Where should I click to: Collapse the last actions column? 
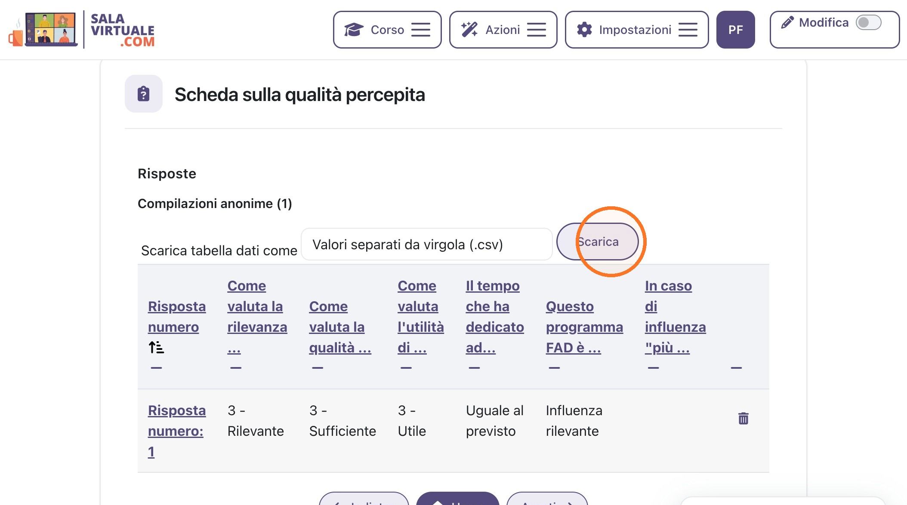[736, 368]
